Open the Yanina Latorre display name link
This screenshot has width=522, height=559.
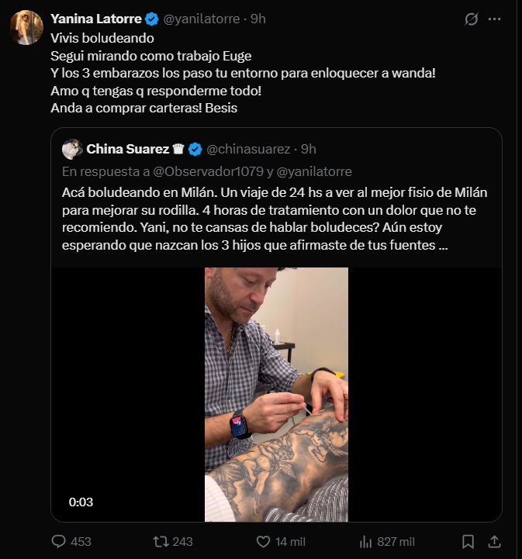(96, 19)
